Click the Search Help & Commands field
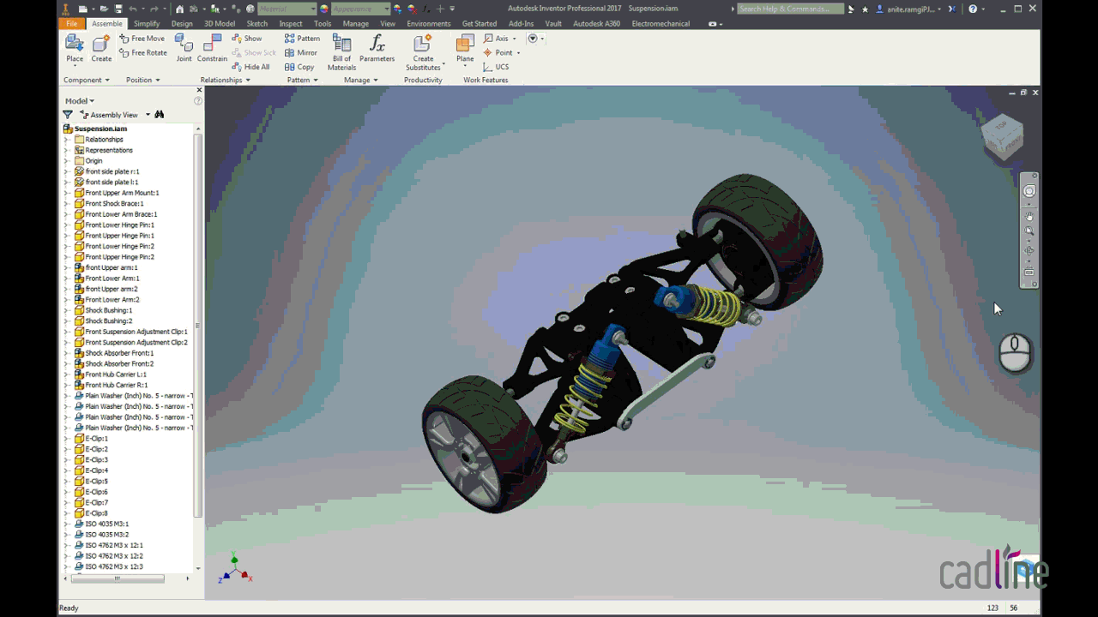The width and height of the screenshot is (1098, 617). click(x=789, y=9)
